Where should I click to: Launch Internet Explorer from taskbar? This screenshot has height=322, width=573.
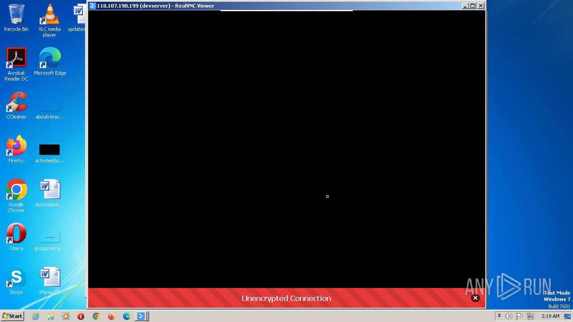point(36,316)
